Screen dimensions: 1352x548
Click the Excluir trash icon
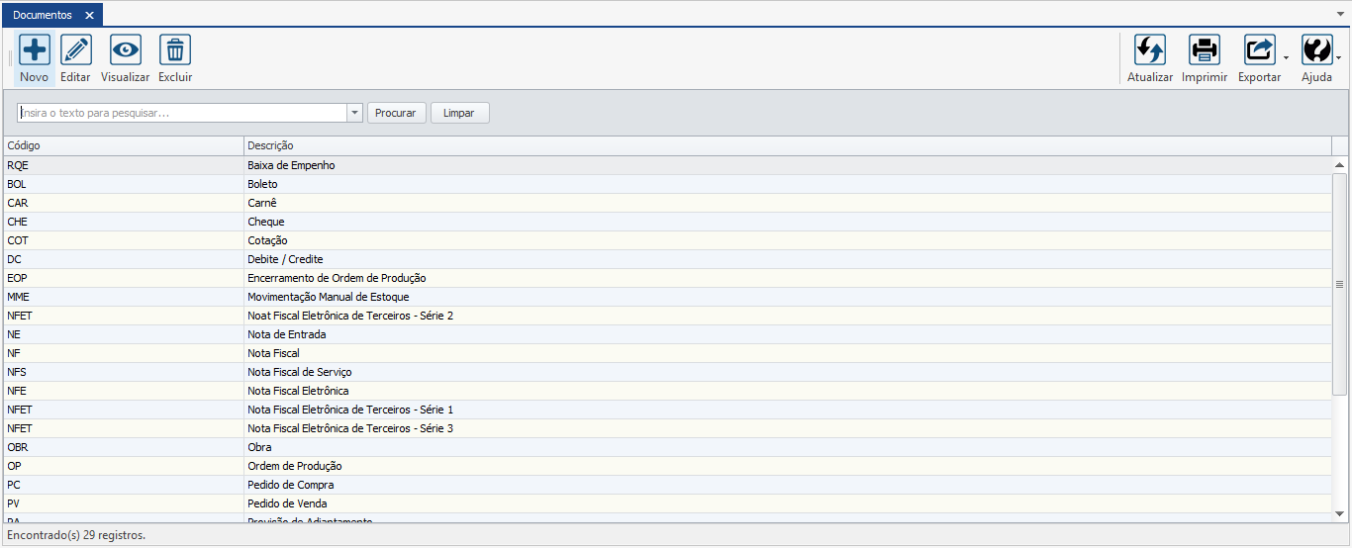click(x=175, y=49)
